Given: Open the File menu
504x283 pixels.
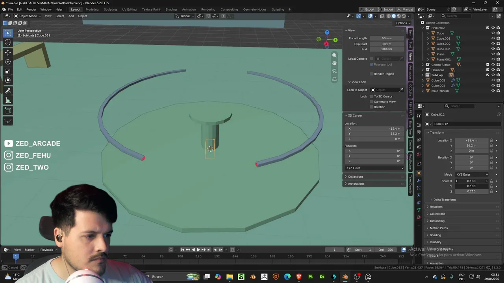Looking at the screenshot, I should click(x=11, y=9).
